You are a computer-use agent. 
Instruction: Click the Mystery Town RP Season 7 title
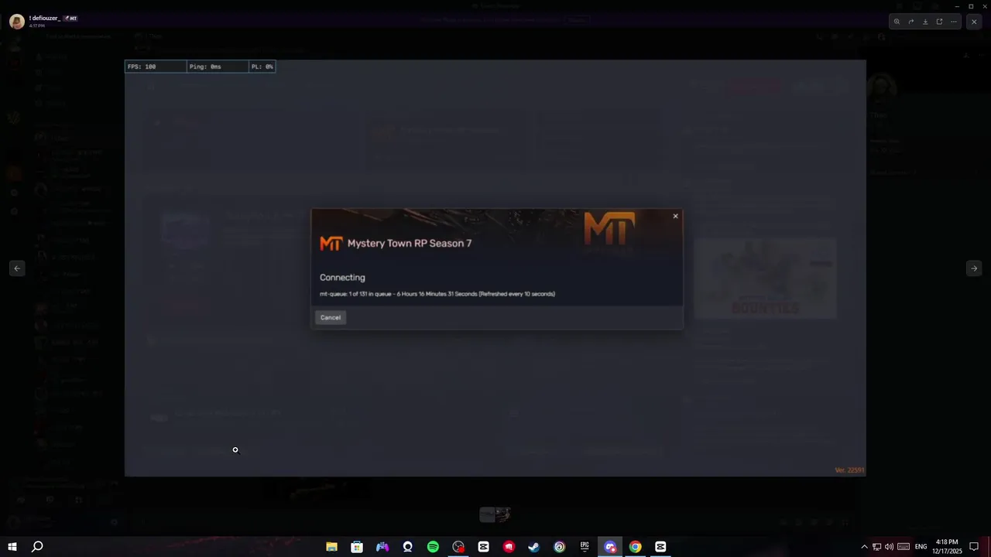pos(410,243)
